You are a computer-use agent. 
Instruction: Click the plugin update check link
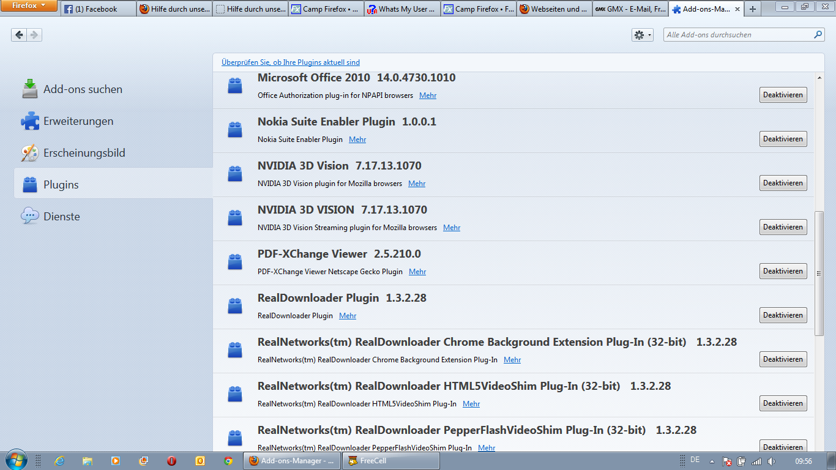click(x=291, y=62)
